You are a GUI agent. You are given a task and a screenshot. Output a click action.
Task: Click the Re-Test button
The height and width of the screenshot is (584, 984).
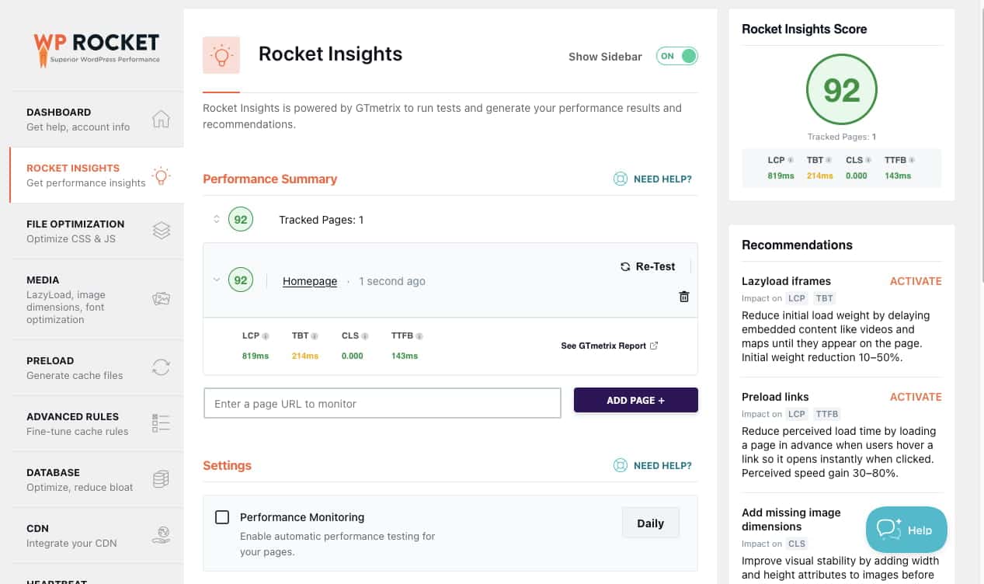tap(648, 266)
